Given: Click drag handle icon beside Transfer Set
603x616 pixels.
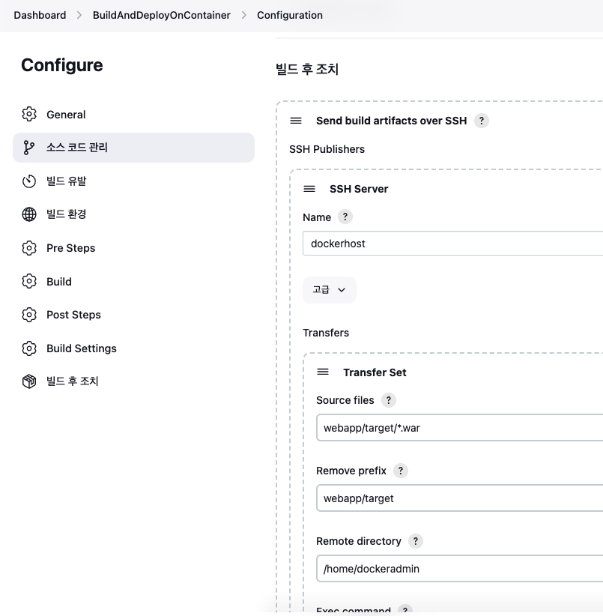Looking at the screenshot, I should tap(323, 372).
